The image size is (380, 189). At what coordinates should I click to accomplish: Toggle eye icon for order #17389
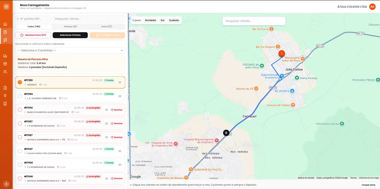(x=120, y=82)
